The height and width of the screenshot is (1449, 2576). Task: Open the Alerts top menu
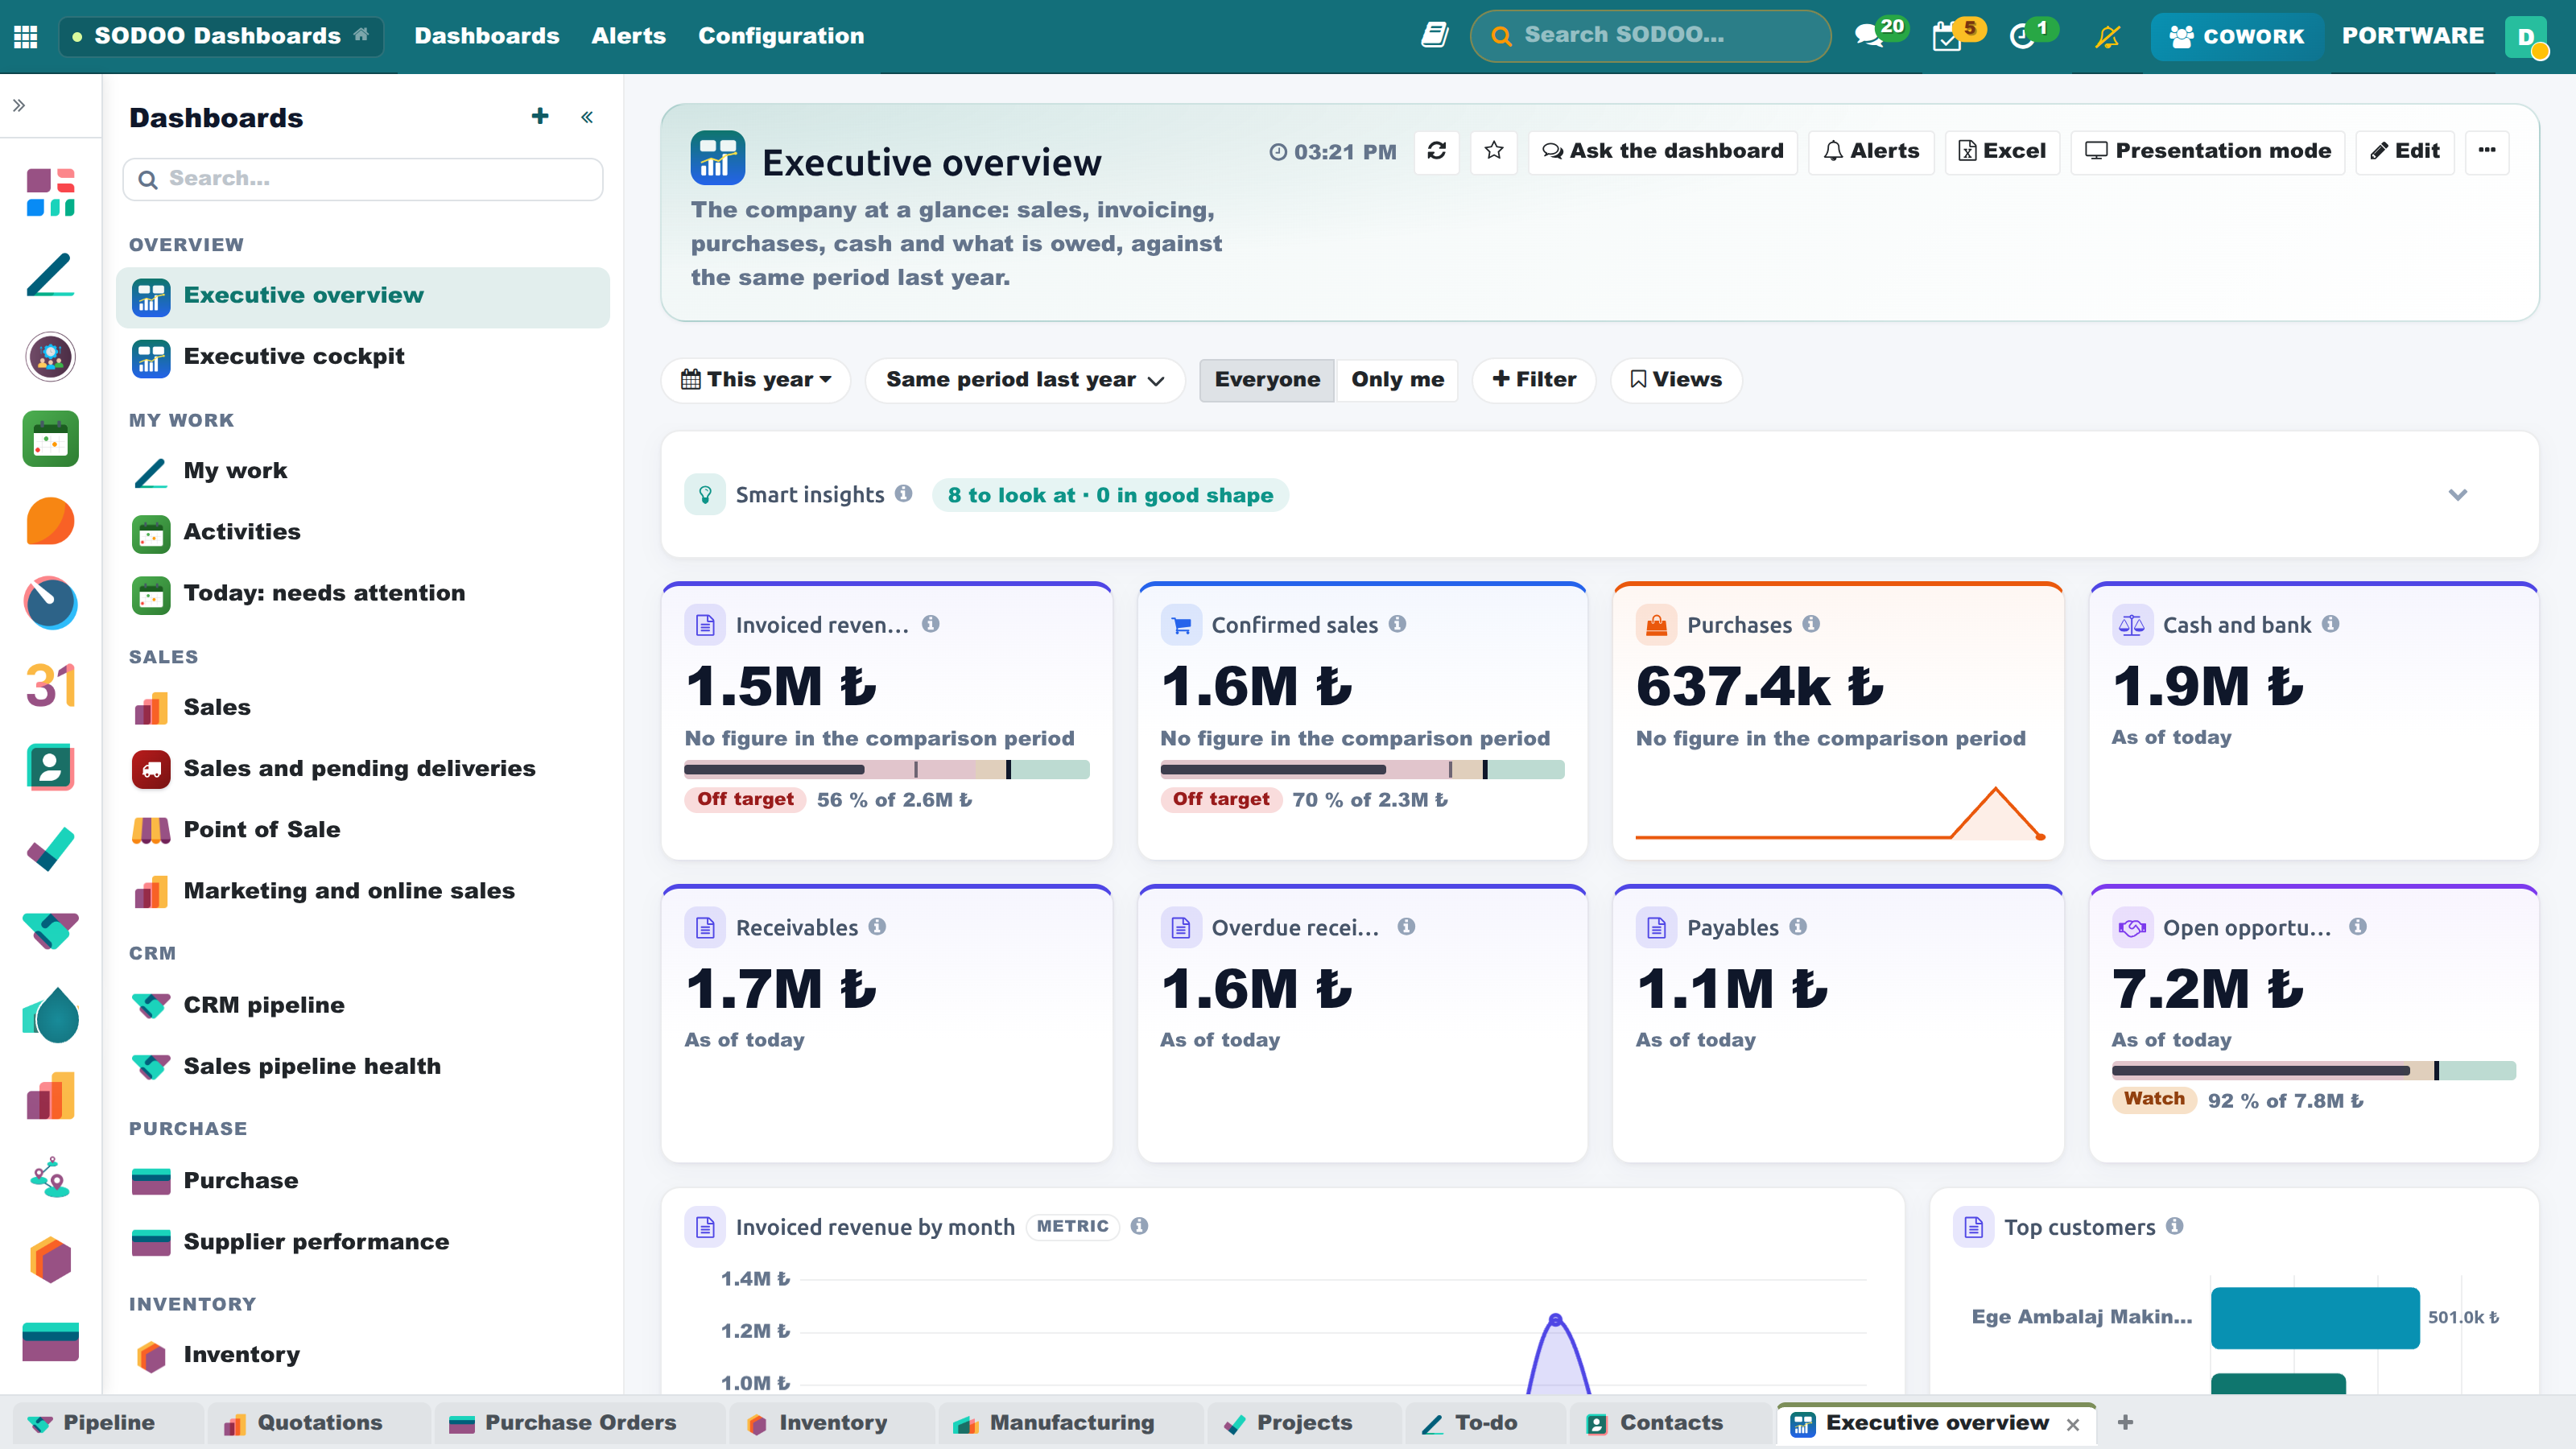pyautogui.click(x=628, y=36)
